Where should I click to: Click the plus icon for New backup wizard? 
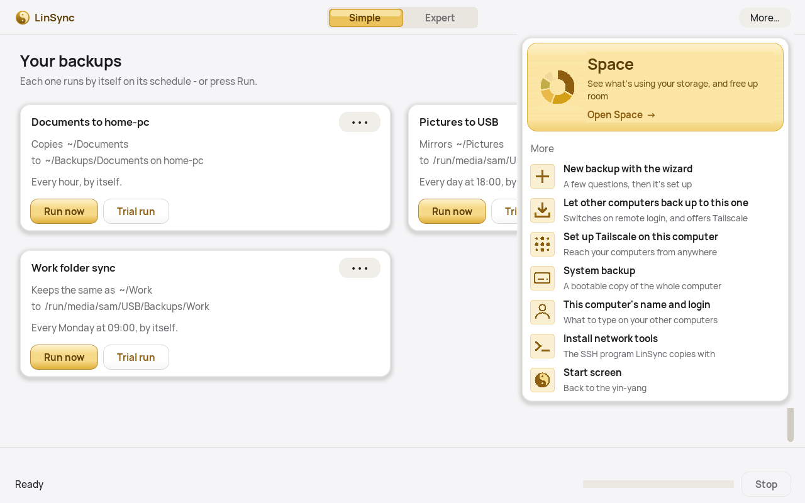pyautogui.click(x=542, y=176)
